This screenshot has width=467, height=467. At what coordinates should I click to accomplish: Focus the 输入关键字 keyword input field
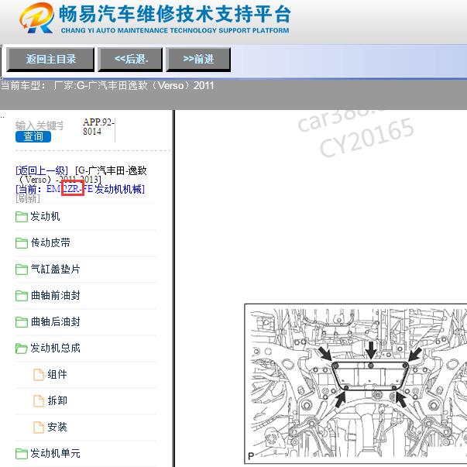coord(39,125)
